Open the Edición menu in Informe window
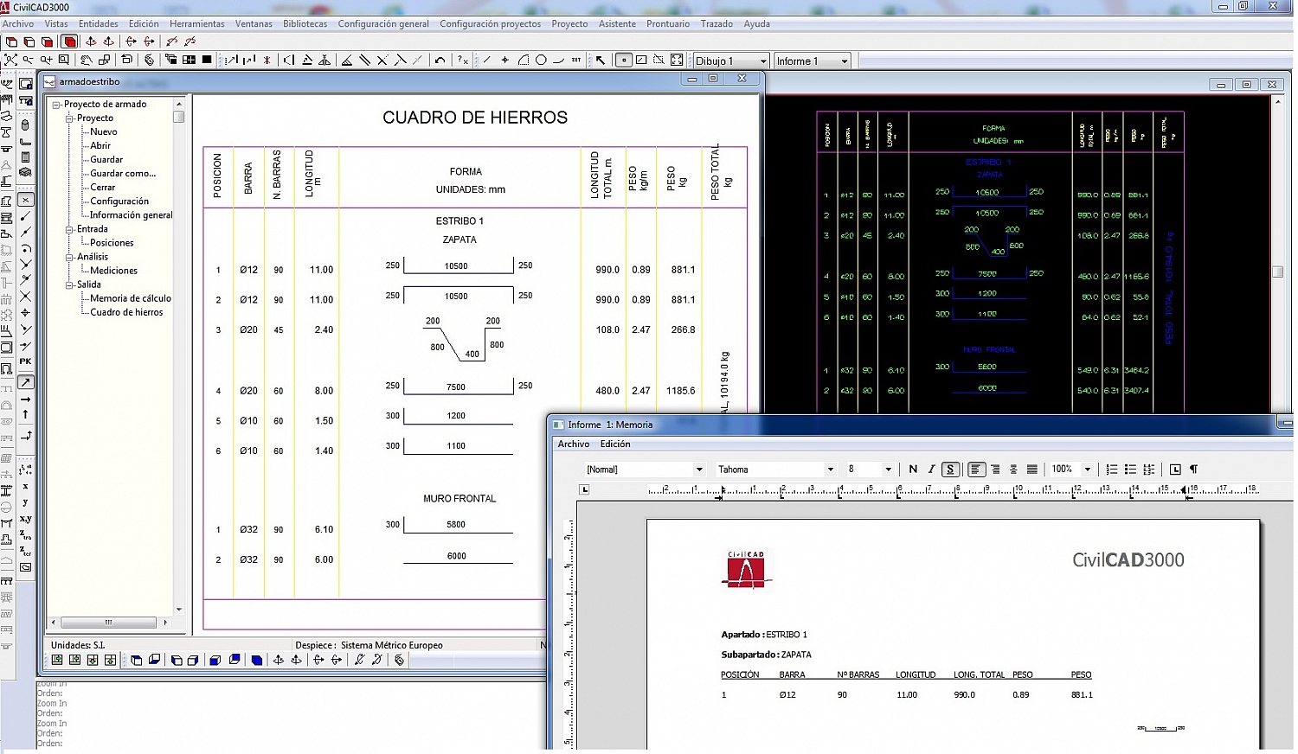The height and width of the screenshot is (754, 1298). pyautogui.click(x=615, y=444)
